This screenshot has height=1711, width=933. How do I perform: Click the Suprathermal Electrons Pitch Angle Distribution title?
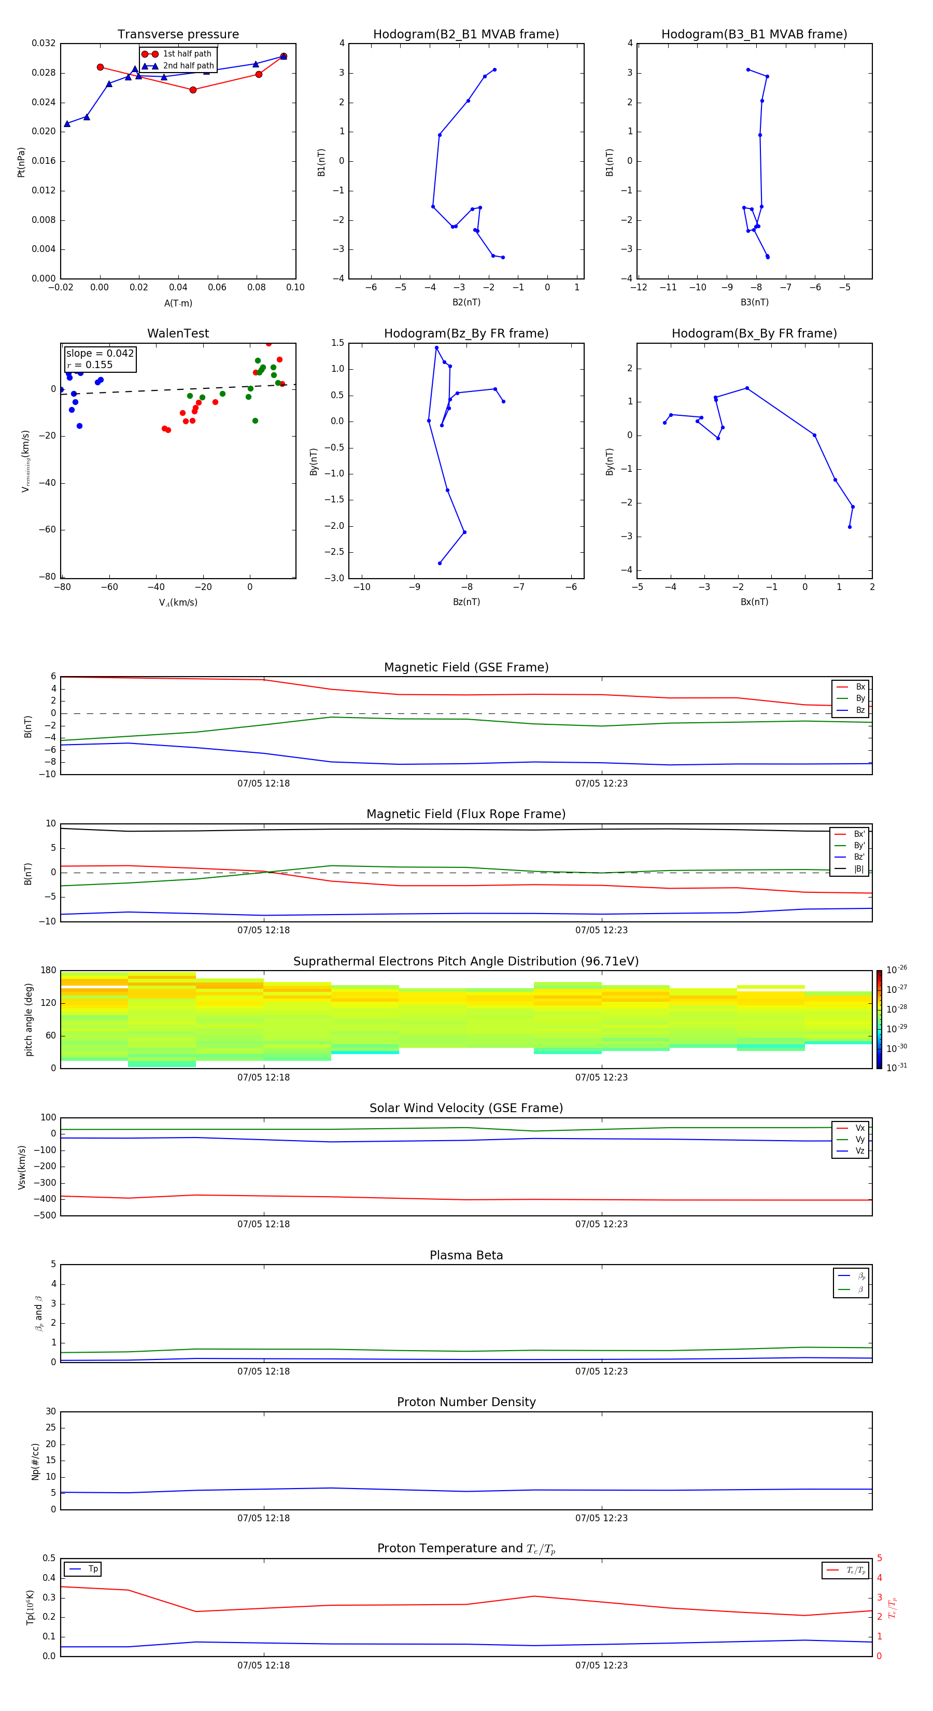[466, 962]
